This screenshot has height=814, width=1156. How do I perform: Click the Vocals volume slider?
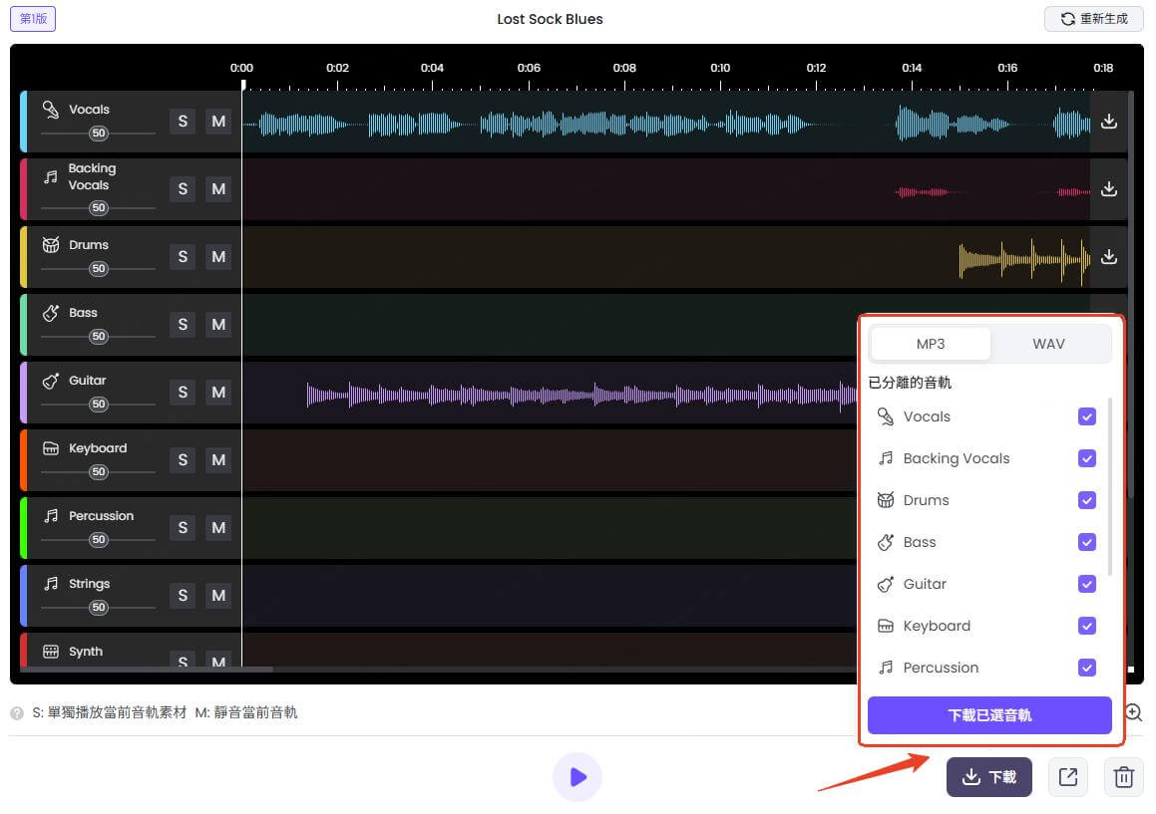pos(98,133)
